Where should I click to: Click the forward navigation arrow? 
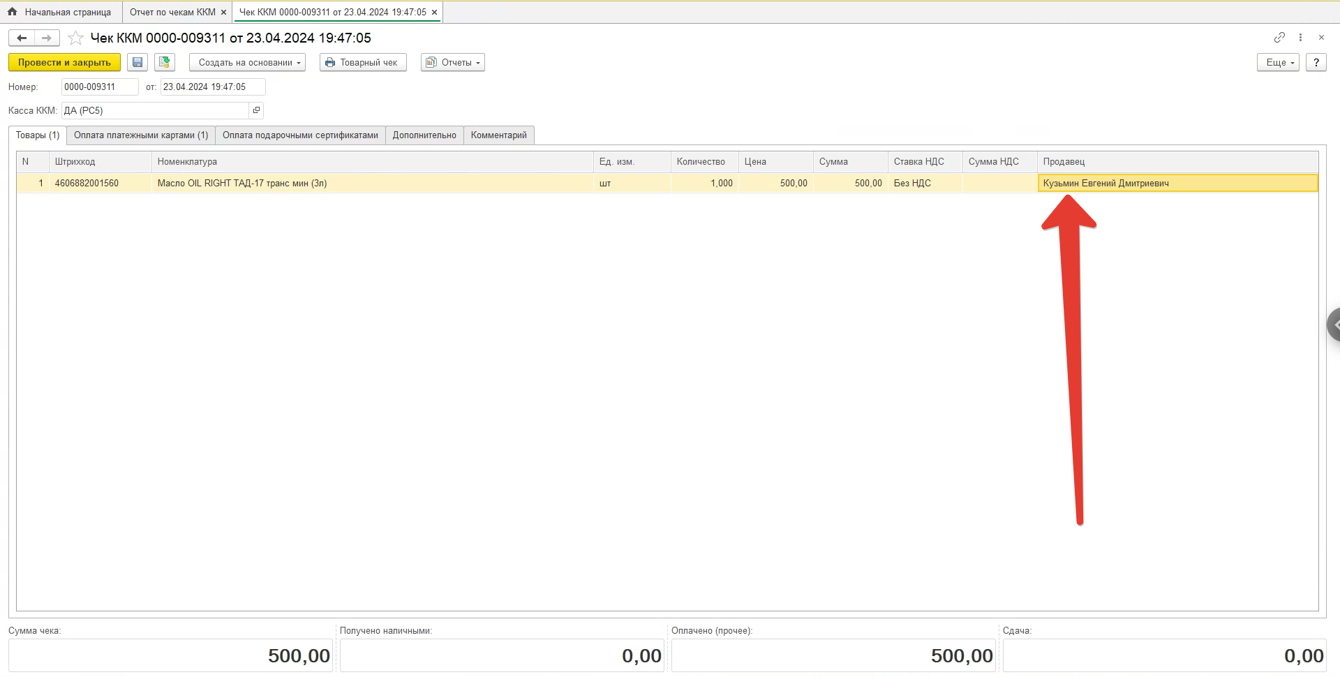coord(47,38)
